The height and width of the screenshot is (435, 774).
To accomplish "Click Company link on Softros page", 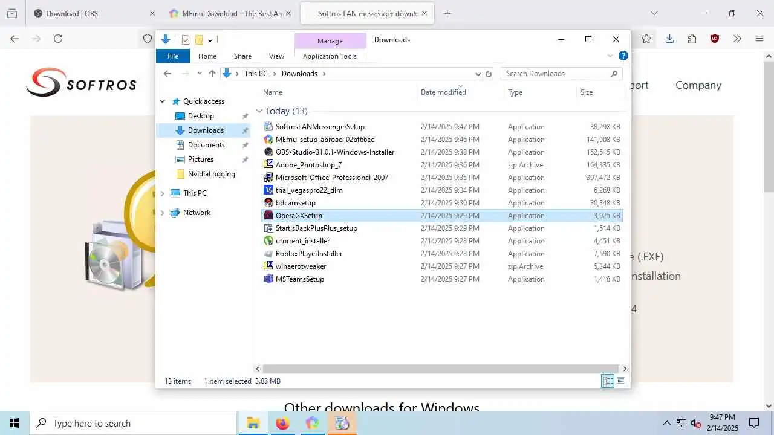I will [x=698, y=85].
